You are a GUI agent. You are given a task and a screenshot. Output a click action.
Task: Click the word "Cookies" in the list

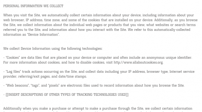[13, 58]
